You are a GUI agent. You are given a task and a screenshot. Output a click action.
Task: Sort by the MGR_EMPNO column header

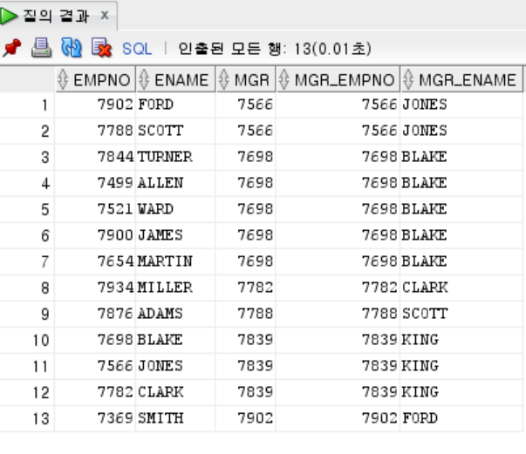pyautogui.click(x=338, y=80)
